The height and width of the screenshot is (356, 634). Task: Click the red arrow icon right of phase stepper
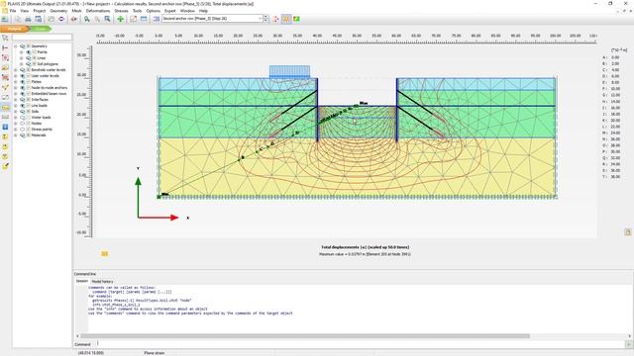point(275,19)
